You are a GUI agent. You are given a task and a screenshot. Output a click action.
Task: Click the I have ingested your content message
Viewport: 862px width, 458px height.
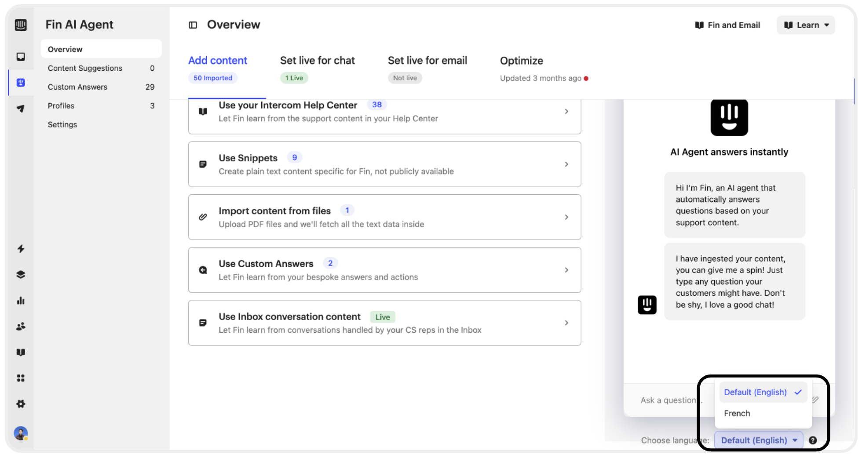point(734,282)
